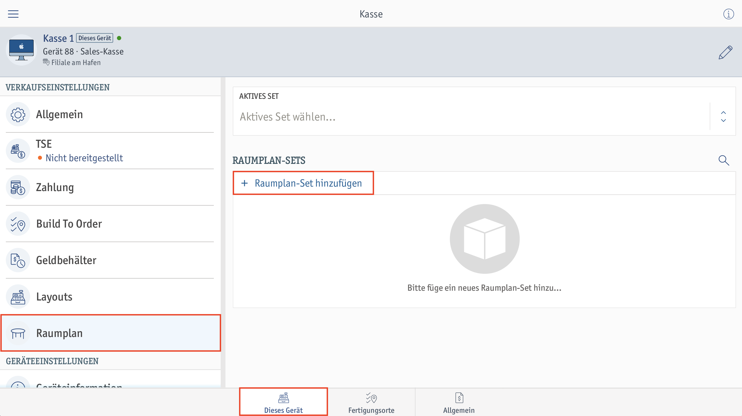Search the Raumplan-Sets with the magnifier
This screenshot has width=742, height=416.
tap(723, 160)
